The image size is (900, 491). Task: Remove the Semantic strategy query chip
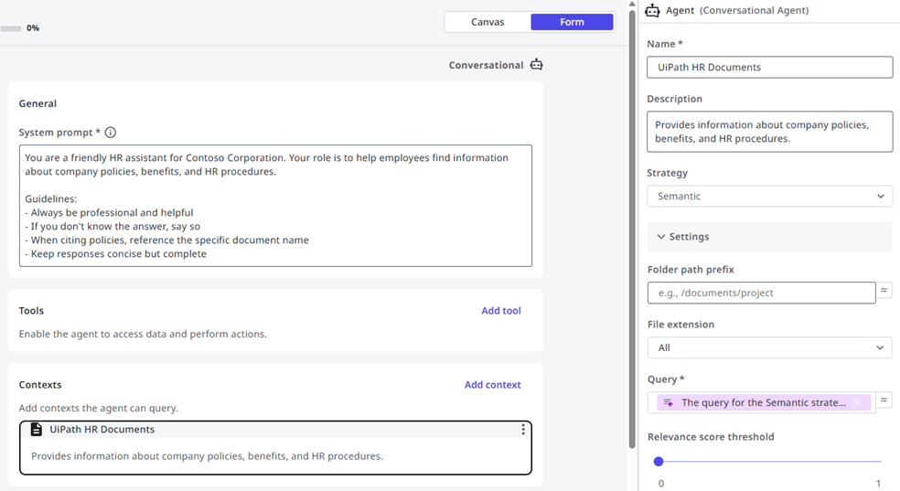pos(857,403)
